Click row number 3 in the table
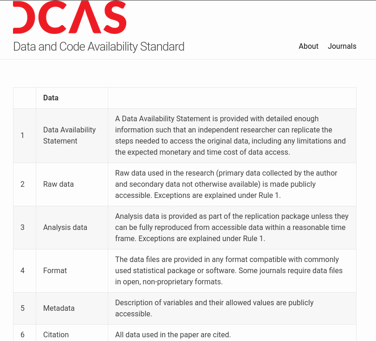376x341 pixels. pyautogui.click(x=22, y=227)
